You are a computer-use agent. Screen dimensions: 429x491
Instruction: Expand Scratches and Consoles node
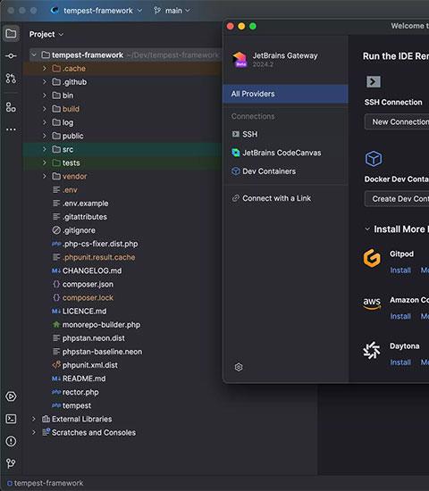(34, 432)
